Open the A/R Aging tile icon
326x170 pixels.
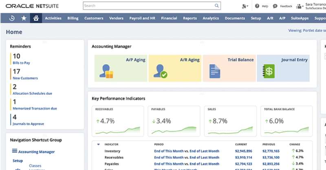tap(161, 71)
